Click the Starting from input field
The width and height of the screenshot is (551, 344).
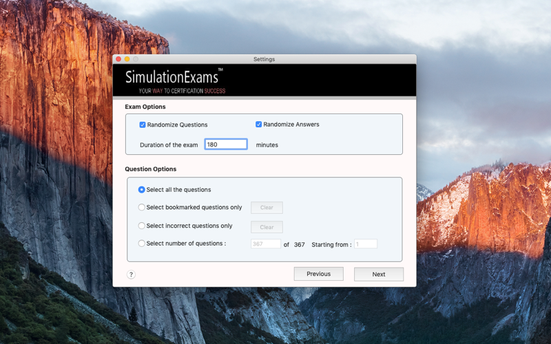366,244
